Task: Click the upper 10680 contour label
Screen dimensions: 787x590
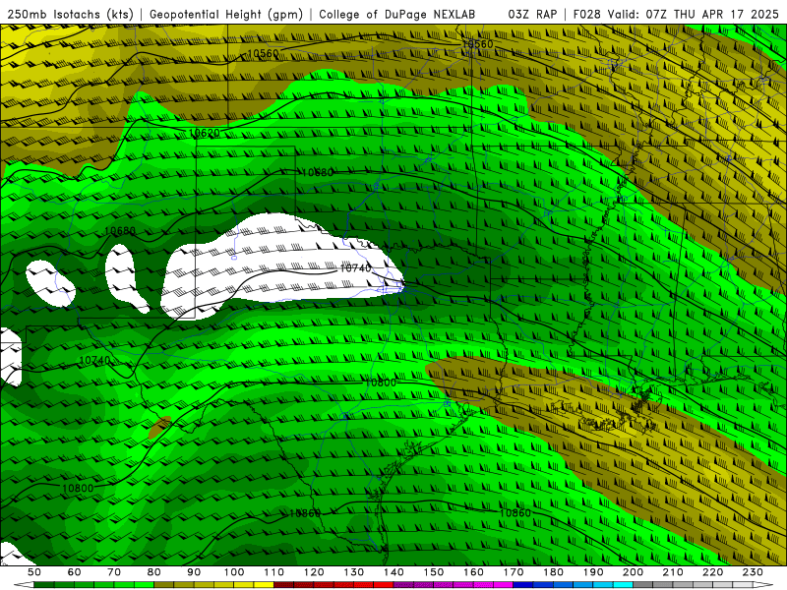Action: tap(318, 173)
